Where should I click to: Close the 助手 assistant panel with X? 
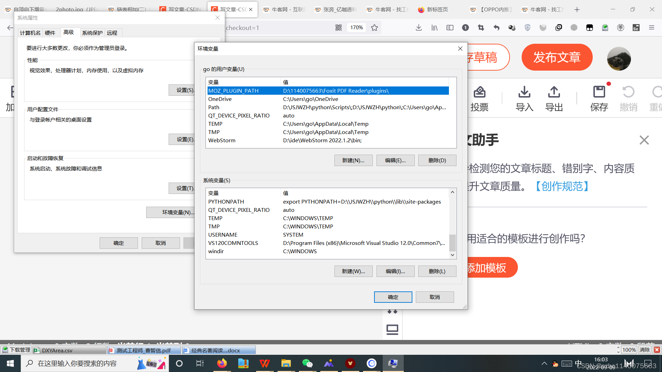pyautogui.click(x=644, y=140)
